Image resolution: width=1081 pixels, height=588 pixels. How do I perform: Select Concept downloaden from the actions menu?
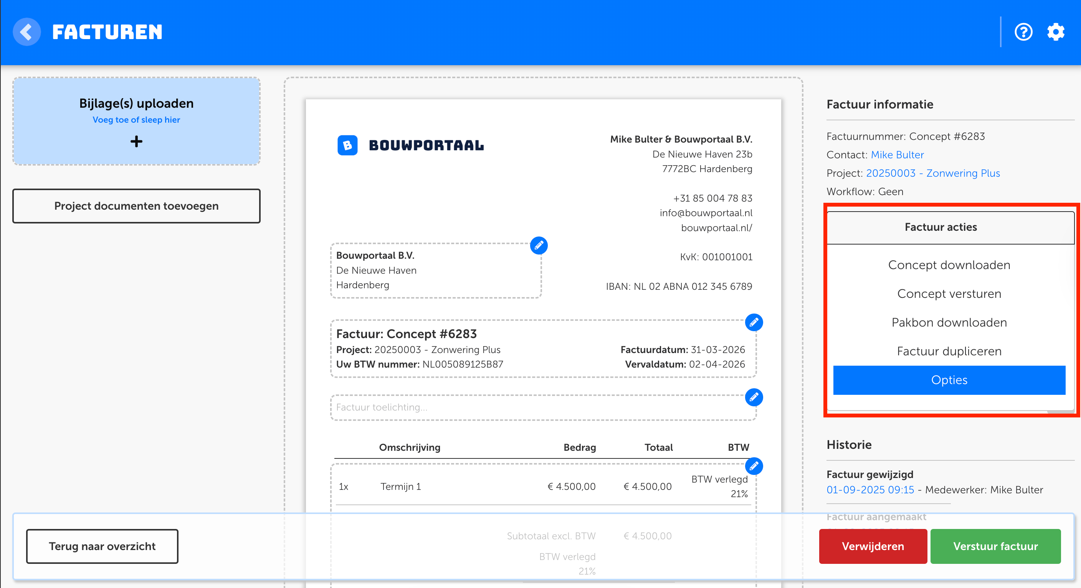point(949,265)
